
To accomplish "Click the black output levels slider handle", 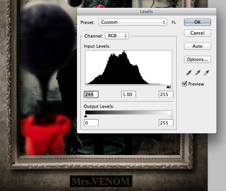I will pyautogui.click(x=86, y=116).
